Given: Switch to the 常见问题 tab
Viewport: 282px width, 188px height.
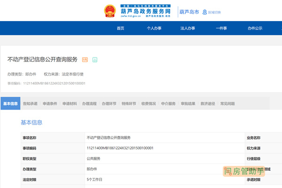Looking at the screenshot, I should pyautogui.click(x=227, y=103).
